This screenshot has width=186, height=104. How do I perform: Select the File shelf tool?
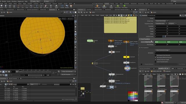[x=71, y=6]
